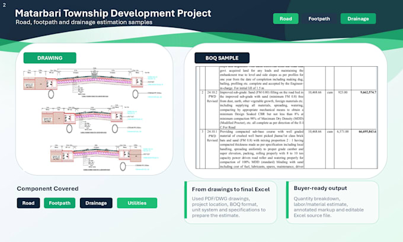The height and width of the screenshot is (242, 403).
Task: Click the amount 9,662,574.7 in BOQ
Action: point(368,92)
